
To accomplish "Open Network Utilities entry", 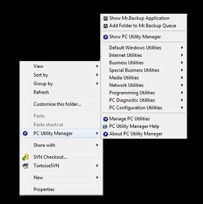I will (144, 85).
